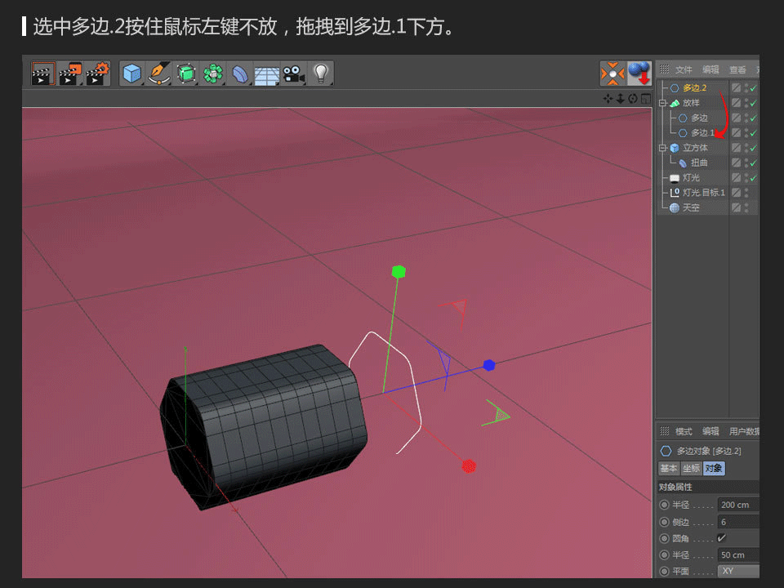The width and height of the screenshot is (784, 588).
Task: Click the four-view layout button above the viewport
Action: pos(646,96)
